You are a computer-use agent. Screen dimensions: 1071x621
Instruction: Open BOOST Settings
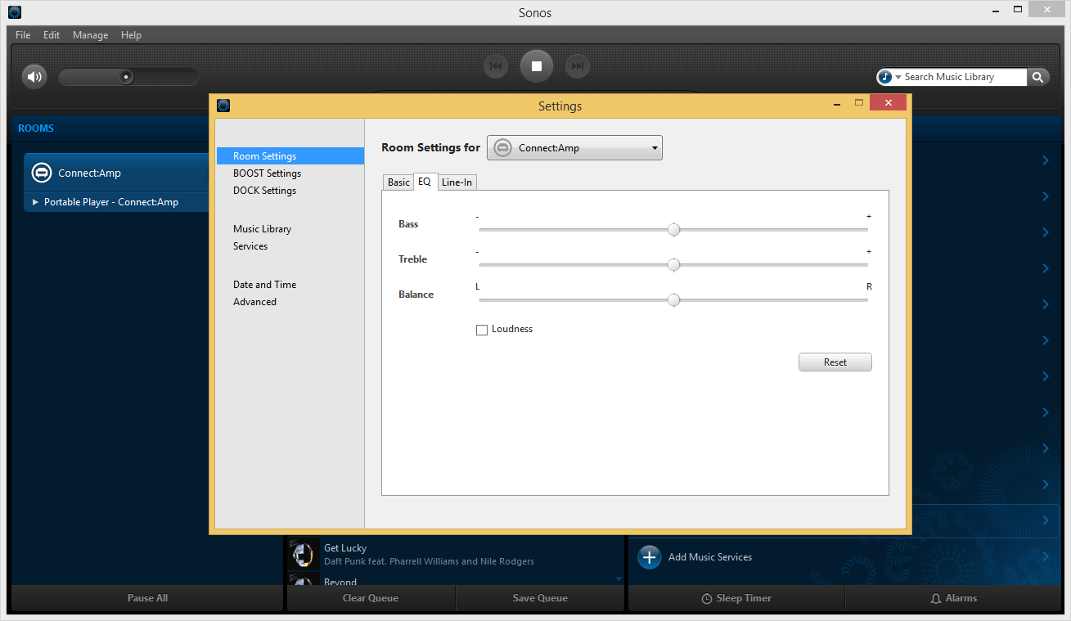click(267, 173)
